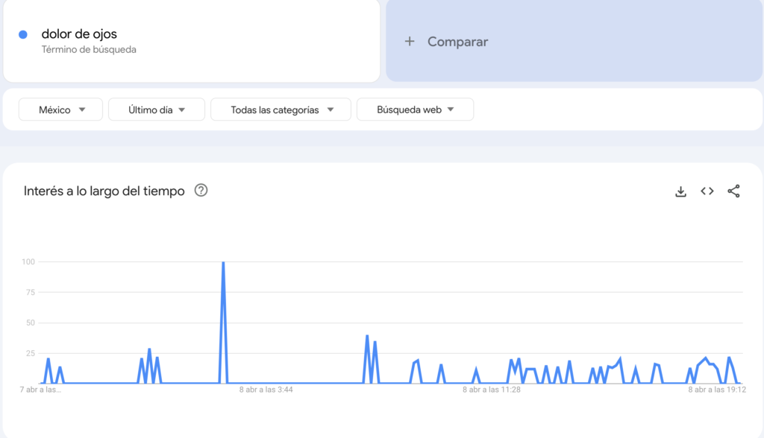Open help for Interés a lo largo del tiempo

[201, 191]
